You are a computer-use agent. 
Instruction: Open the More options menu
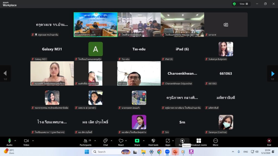[215, 142]
